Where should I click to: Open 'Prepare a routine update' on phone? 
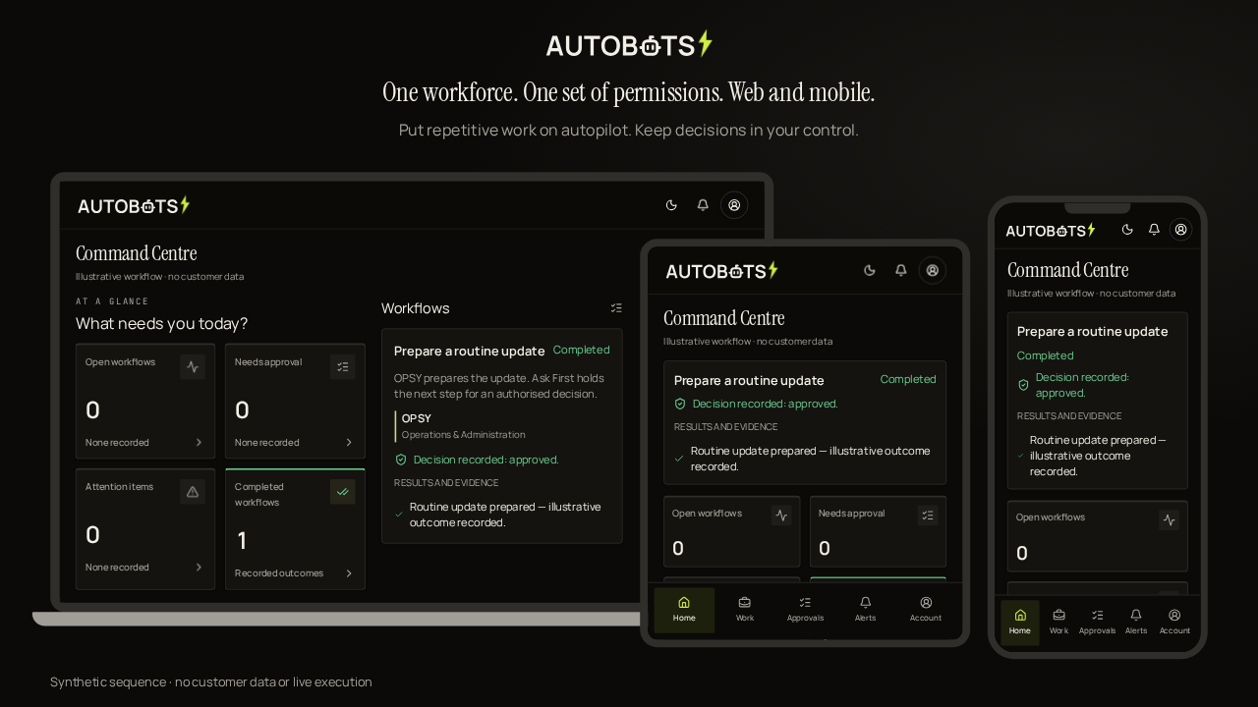tap(1093, 331)
